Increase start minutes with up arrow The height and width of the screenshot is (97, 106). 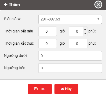[x=85, y=29]
